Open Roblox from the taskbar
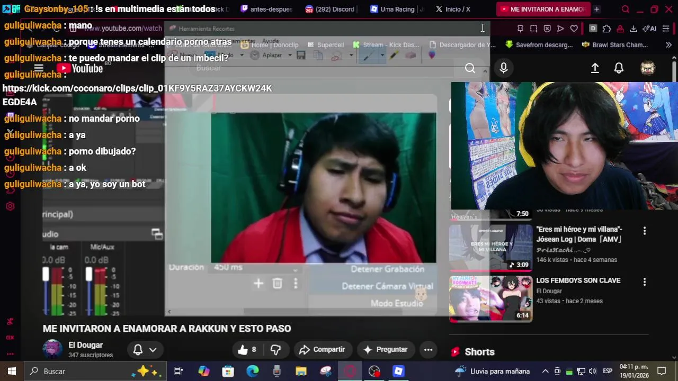 point(398,371)
